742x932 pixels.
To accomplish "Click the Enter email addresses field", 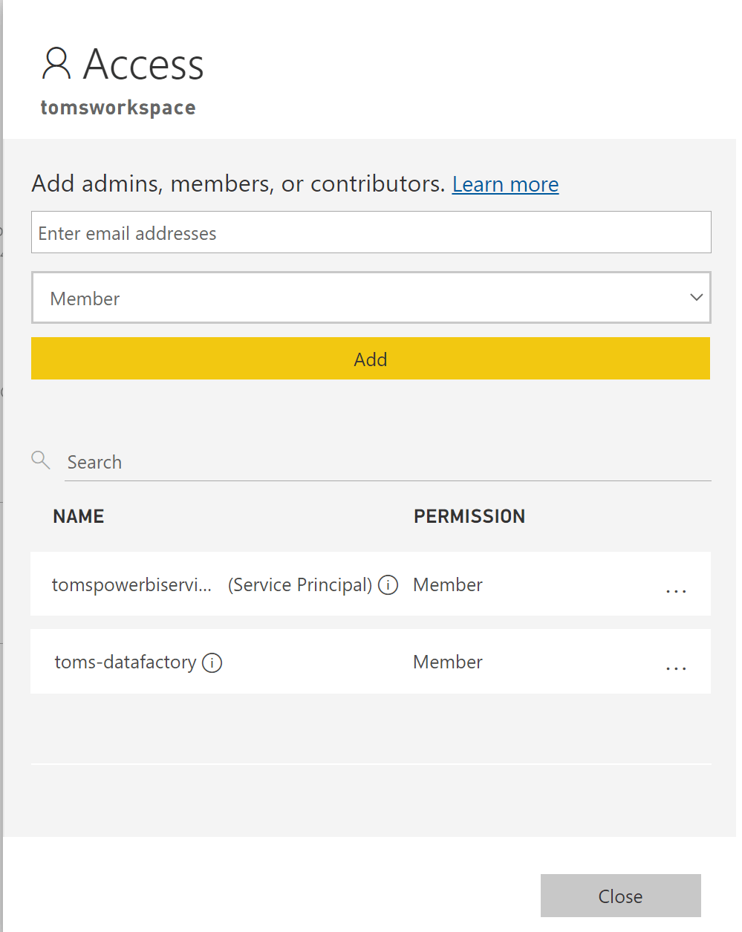I will tap(371, 232).
